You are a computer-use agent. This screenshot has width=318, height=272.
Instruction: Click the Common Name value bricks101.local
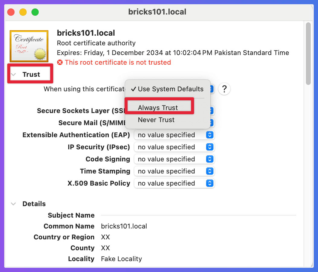tap(124, 226)
